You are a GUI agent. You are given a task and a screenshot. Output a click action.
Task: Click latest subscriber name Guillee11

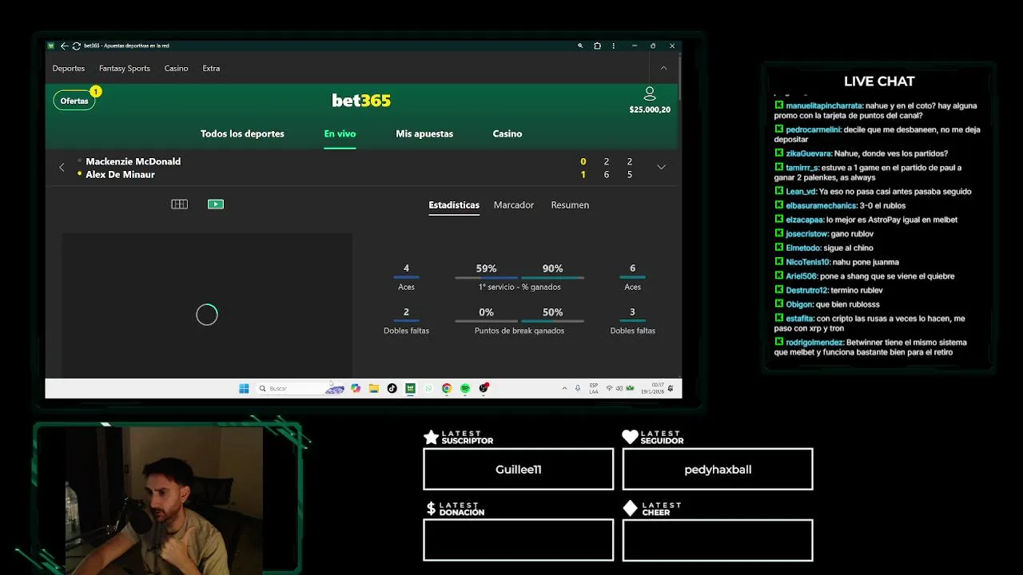(x=519, y=470)
